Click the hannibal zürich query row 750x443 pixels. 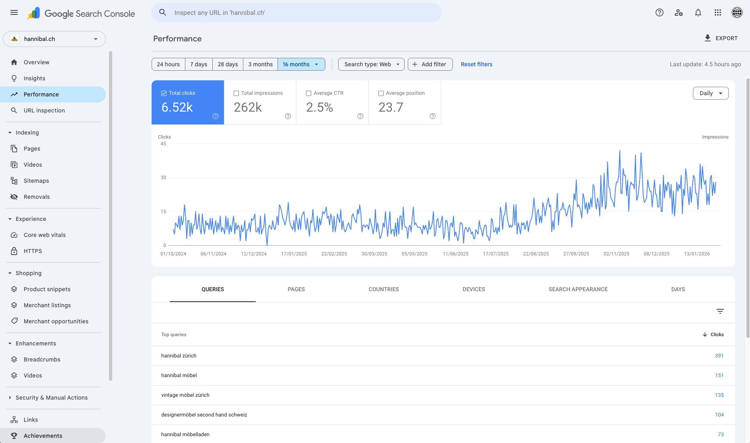[x=282, y=355]
